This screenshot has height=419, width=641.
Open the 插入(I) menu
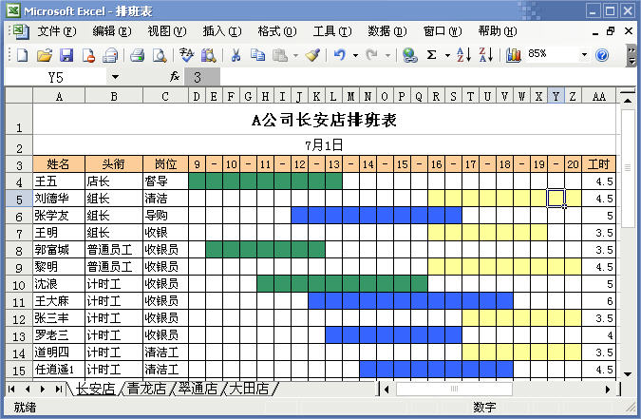point(222,31)
